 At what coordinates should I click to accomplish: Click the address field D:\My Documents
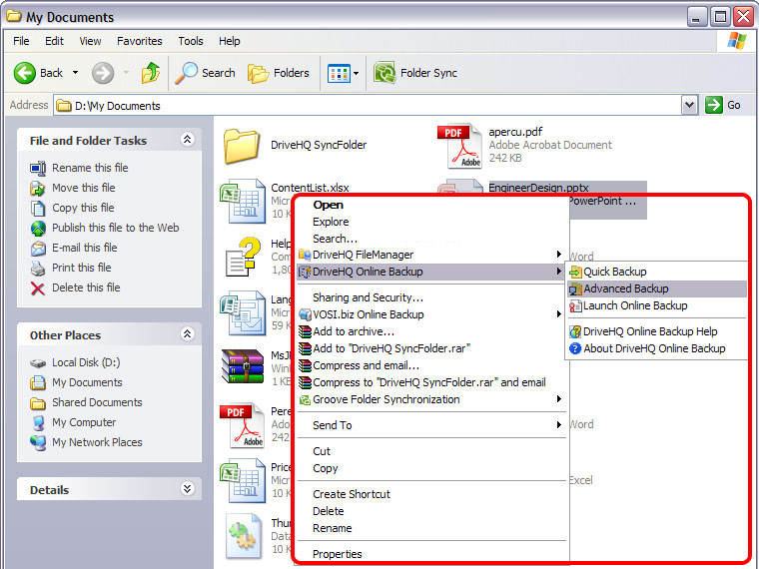pyautogui.click(x=368, y=106)
